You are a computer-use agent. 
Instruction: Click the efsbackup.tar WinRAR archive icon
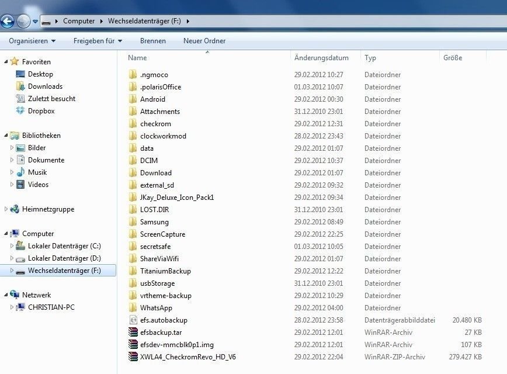click(x=133, y=333)
